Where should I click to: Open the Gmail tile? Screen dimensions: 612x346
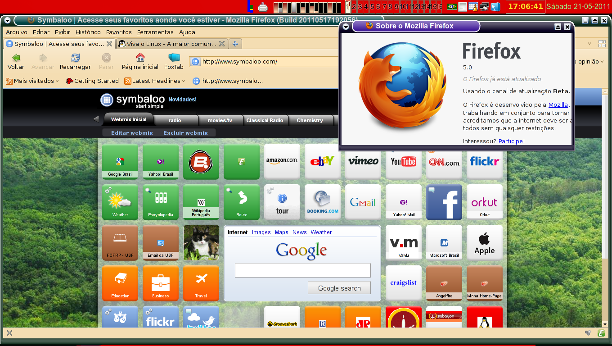[x=363, y=202]
